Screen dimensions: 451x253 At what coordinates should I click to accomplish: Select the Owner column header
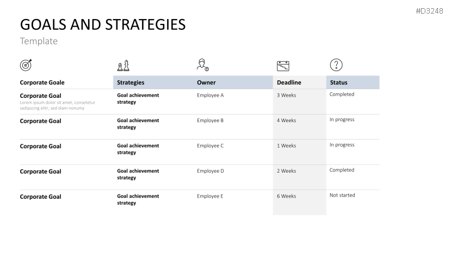pos(206,83)
